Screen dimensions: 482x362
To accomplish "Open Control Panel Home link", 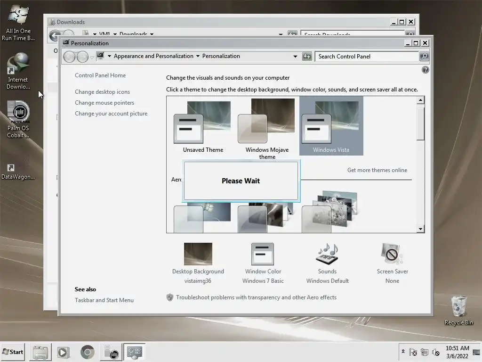I will [x=100, y=75].
